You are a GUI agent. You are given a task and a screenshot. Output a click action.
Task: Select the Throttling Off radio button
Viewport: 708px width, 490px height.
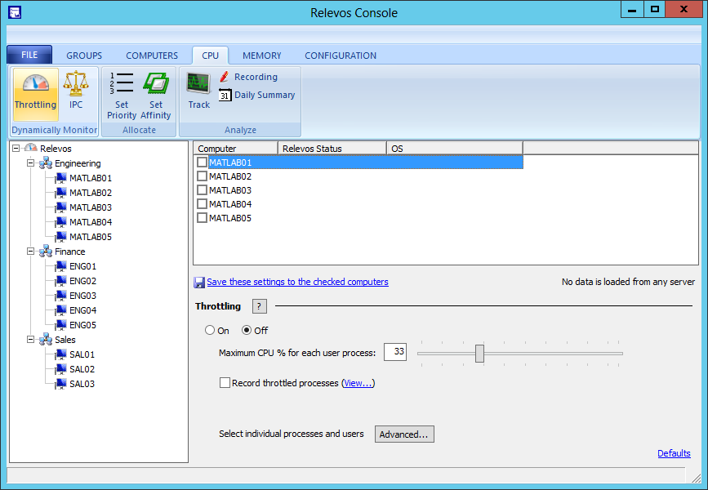pyautogui.click(x=247, y=330)
